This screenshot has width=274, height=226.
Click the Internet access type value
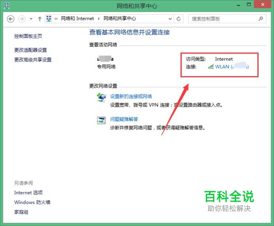click(224, 59)
